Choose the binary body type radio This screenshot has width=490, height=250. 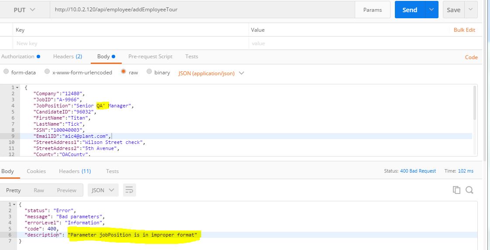pos(149,72)
